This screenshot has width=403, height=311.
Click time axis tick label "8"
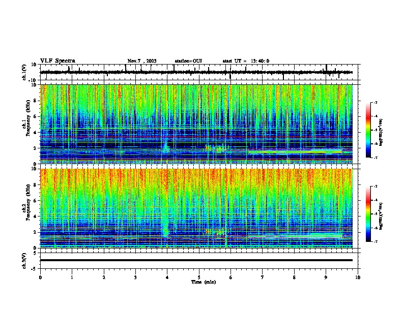[294, 277]
